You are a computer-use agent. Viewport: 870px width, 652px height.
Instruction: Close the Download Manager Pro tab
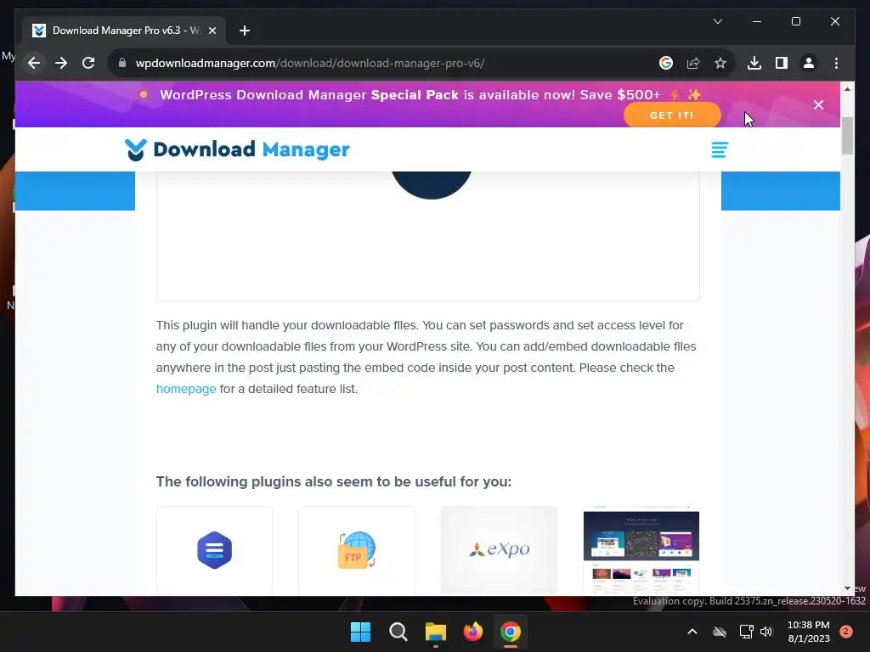[x=212, y=31]
